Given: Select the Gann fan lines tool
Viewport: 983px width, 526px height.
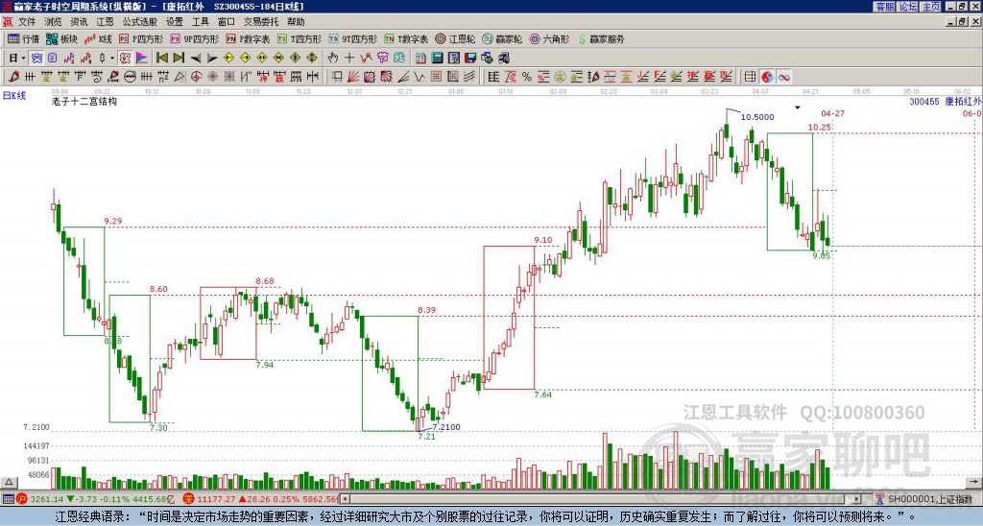Looking at the screenshot, I should pyautogui.click(x=353, y=77).
